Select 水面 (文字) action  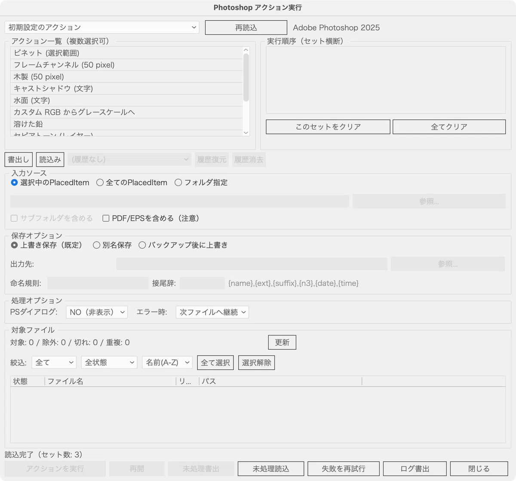point(126,100)
